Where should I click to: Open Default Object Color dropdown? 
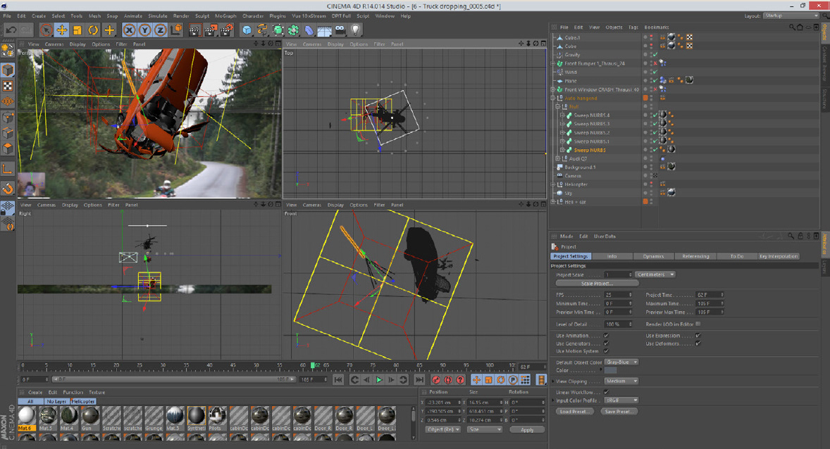pyautogui.click(x=621, y=362)
